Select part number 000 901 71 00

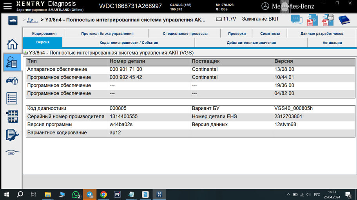click(126, 69)
